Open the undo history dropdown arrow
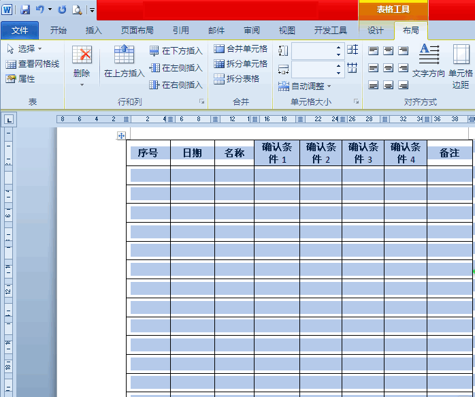 click(x=50, y=10)
